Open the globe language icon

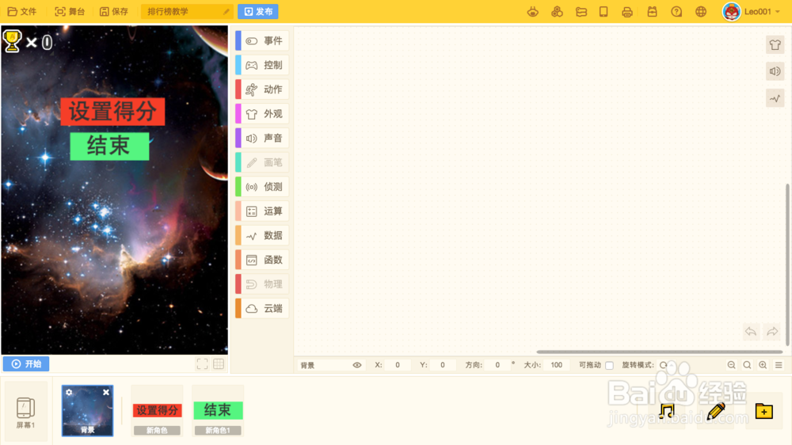click(701, 11)
